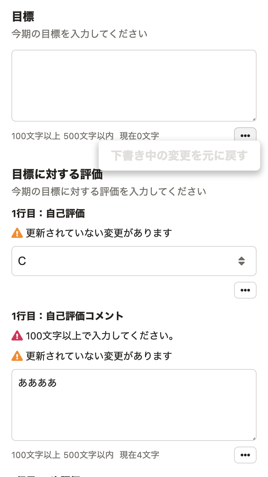Click the resize handle of the 目標 text area
Screen dimensions: 268x477
pos(254,119)
